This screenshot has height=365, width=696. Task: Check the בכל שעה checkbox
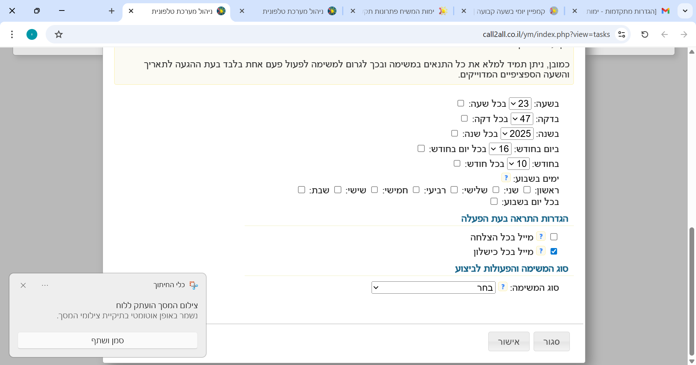461,104
